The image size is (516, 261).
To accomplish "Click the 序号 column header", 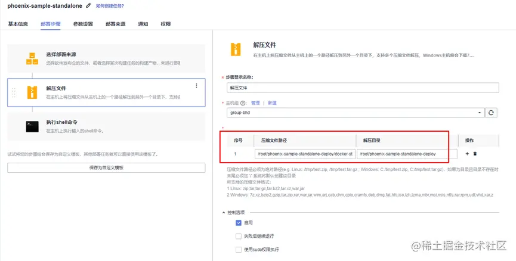I will pos(238,141).
